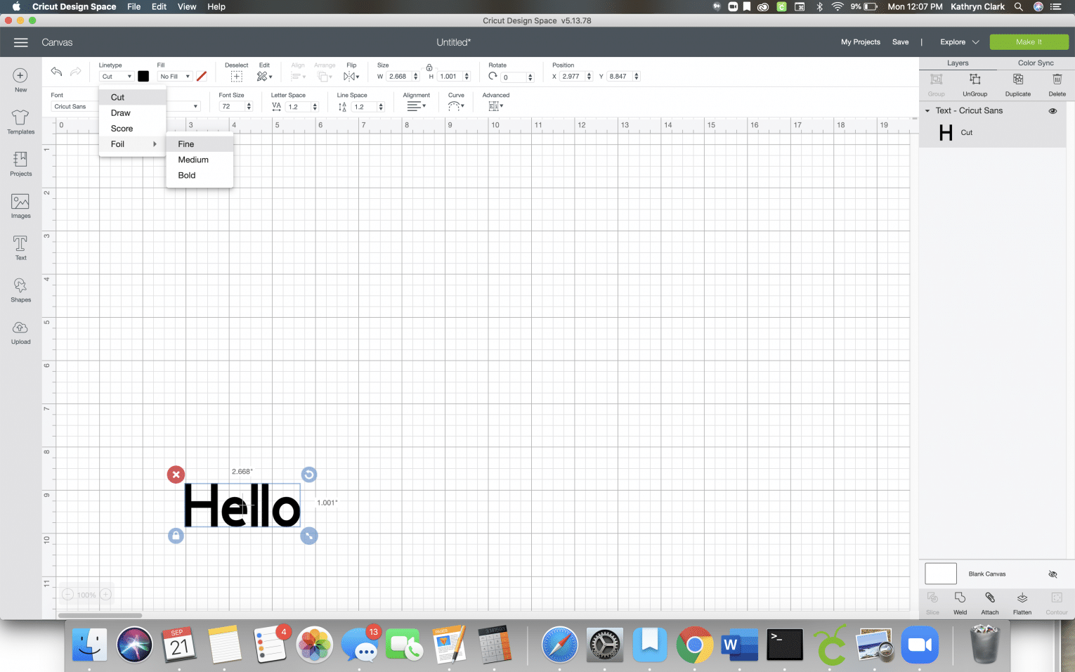Screen dimensions: 1075x672
Task: Click the black linetype color swatch
Action: coord(143,76)
